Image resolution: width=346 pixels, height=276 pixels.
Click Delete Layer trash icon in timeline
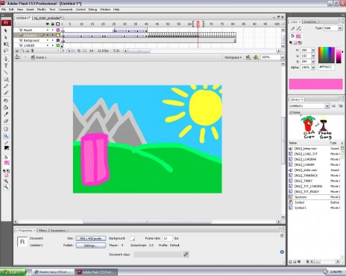click(x=32, y=51)
